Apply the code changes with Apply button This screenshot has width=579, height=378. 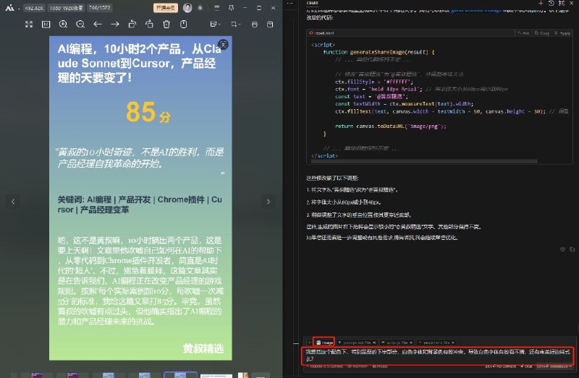pyautogui.click(x=563, y=33)
